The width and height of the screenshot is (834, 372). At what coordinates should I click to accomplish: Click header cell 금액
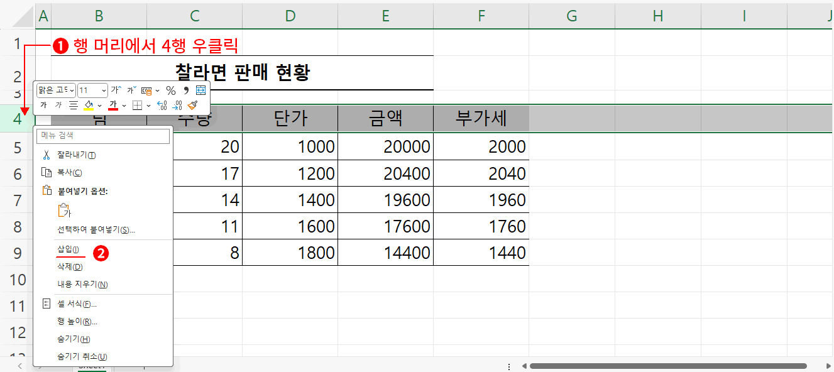point(385,118)
